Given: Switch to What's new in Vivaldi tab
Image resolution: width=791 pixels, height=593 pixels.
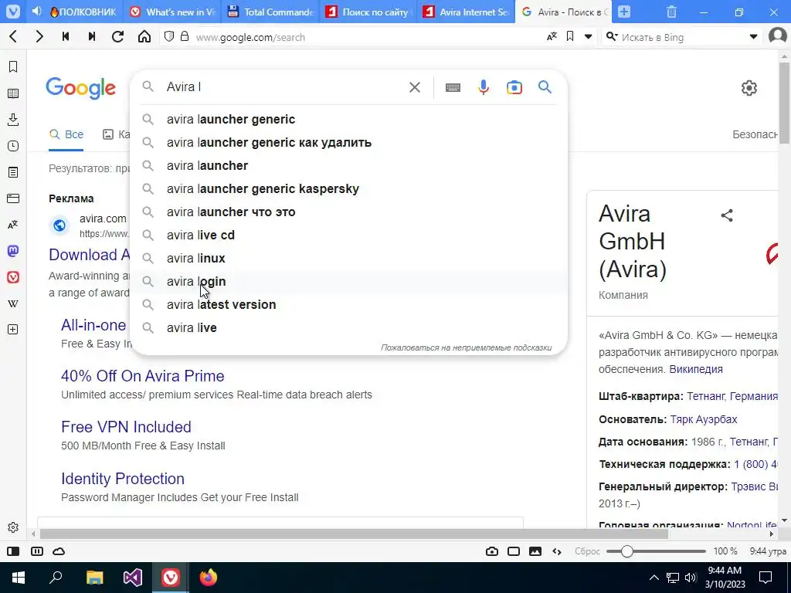Looking at the screenshot, I should click(x=171, y=12).
